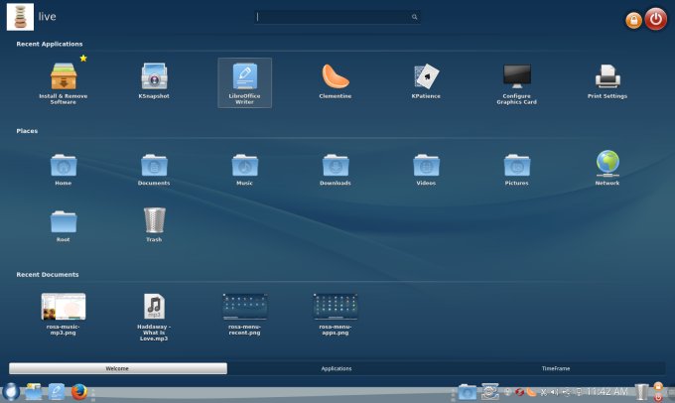Open the Trash

[x=154, y=220]
